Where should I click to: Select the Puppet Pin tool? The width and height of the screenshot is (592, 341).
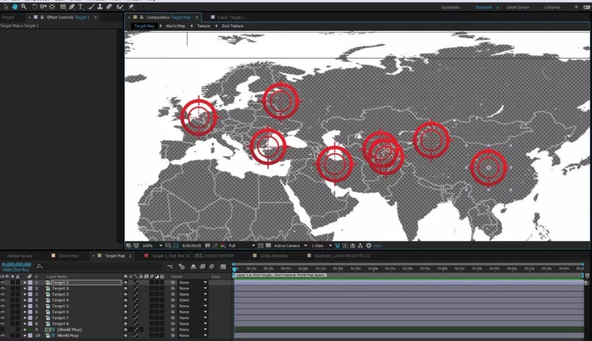pyautogui.click(x=131, y=7)
